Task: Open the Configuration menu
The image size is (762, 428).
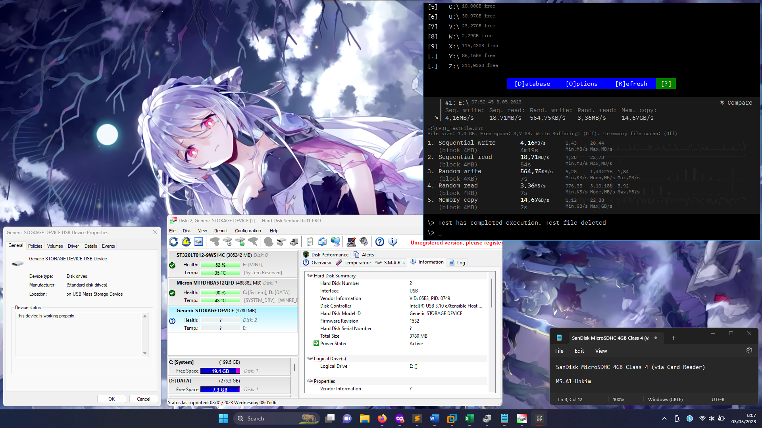Action: [x=248, y=231]
